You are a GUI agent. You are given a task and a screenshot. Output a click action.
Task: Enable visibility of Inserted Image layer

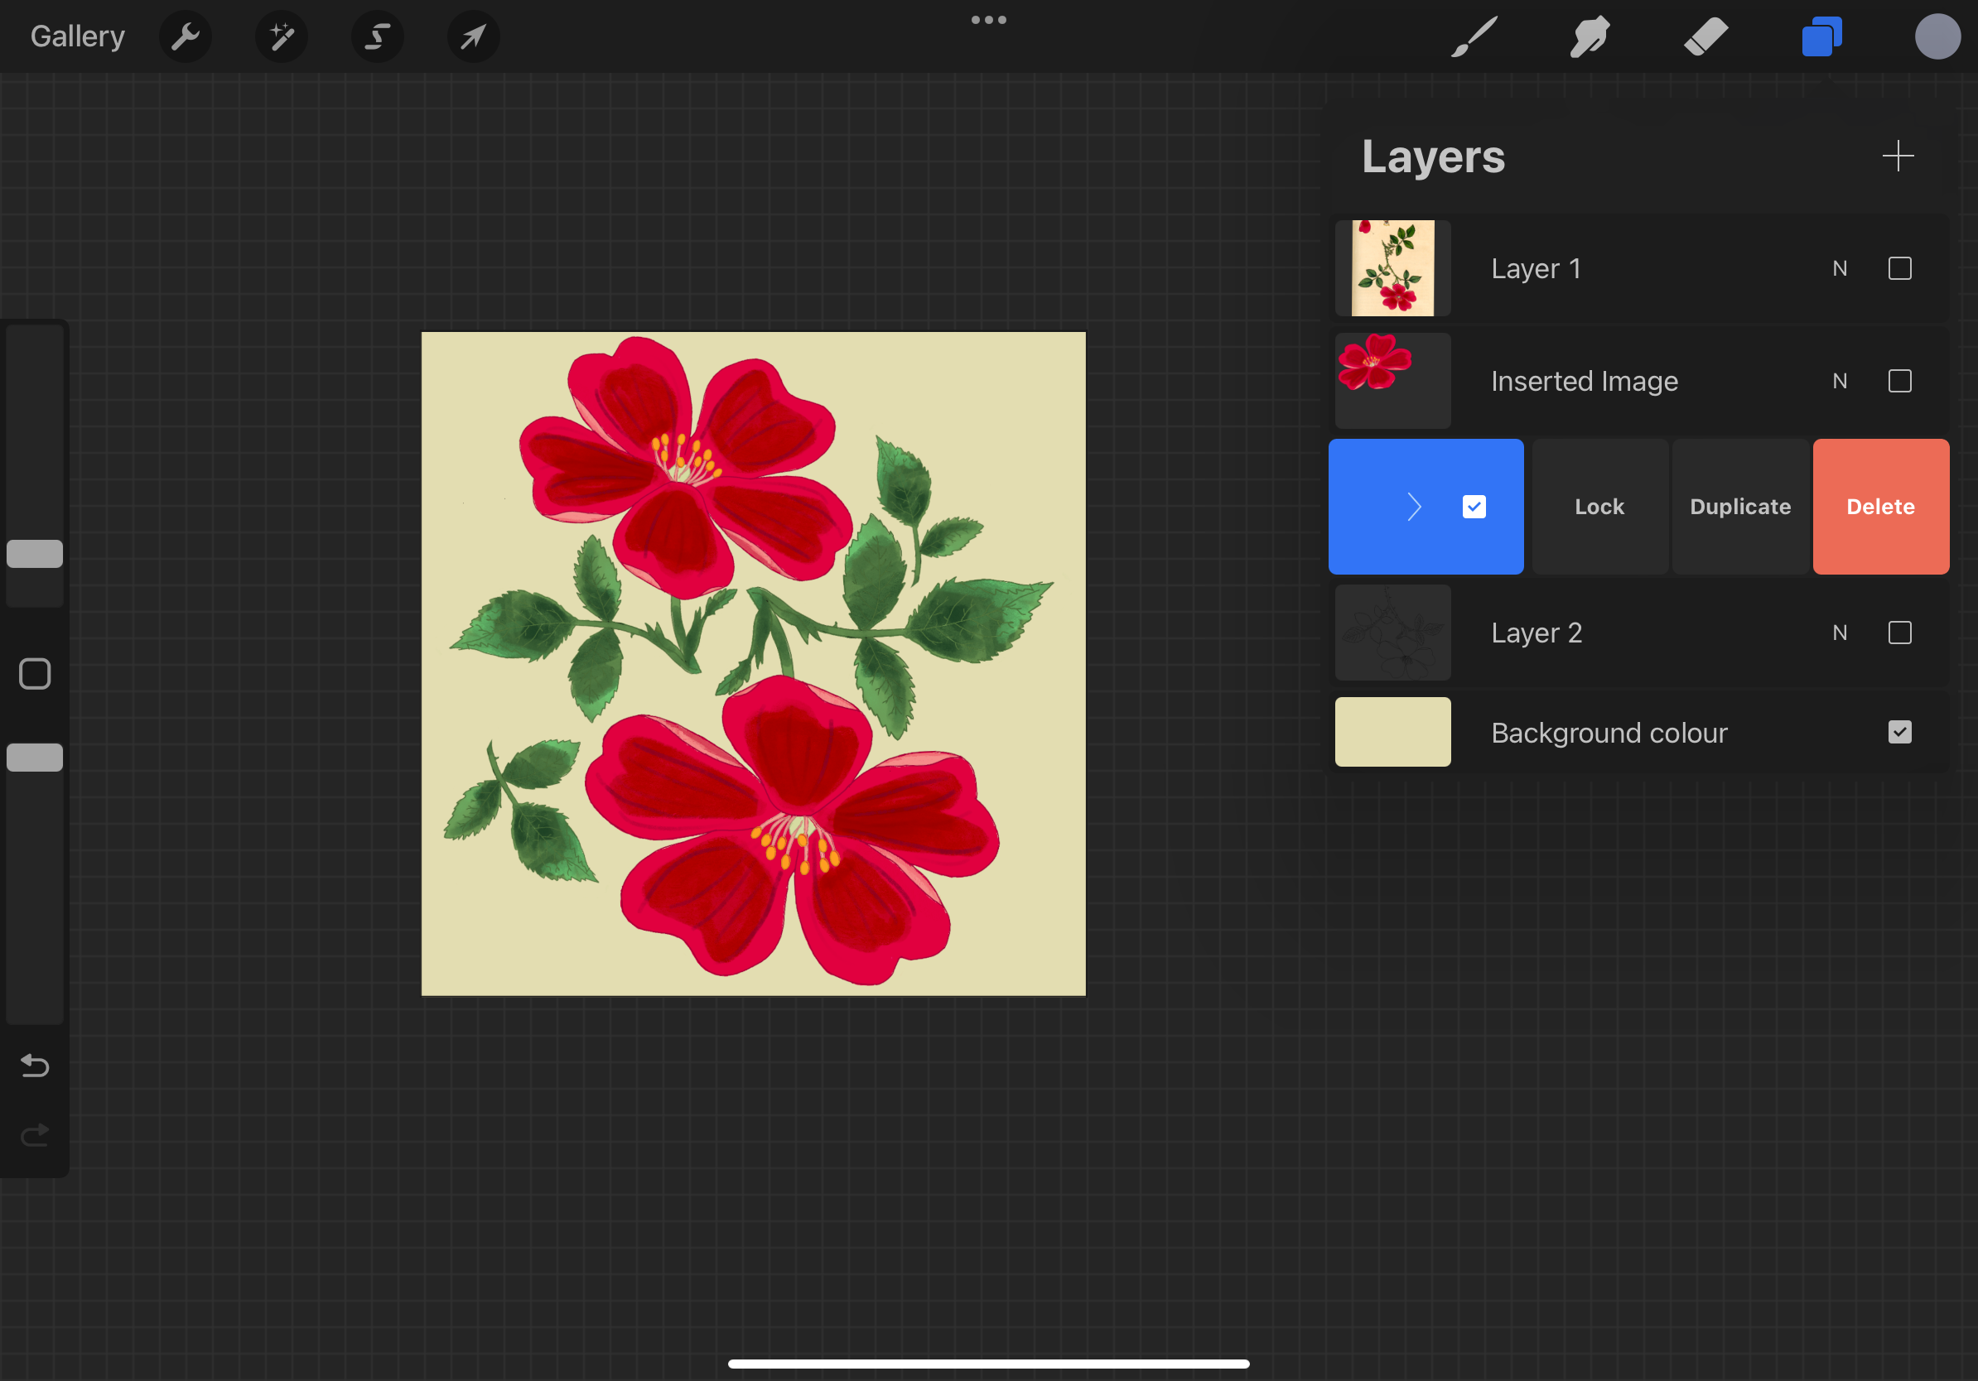(1898, 382)
